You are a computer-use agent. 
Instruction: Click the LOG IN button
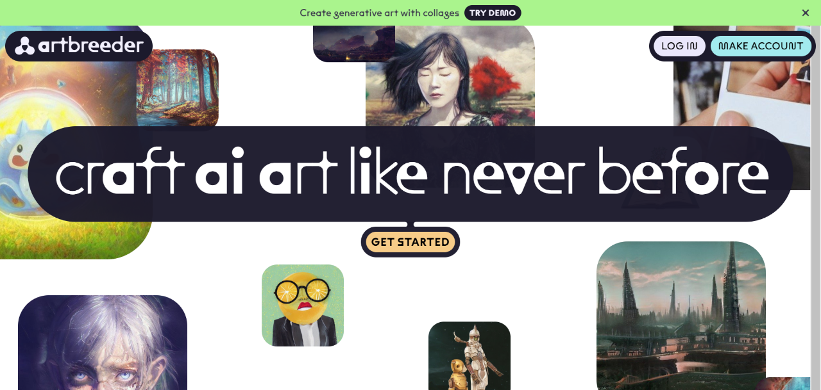coord(679,46)
